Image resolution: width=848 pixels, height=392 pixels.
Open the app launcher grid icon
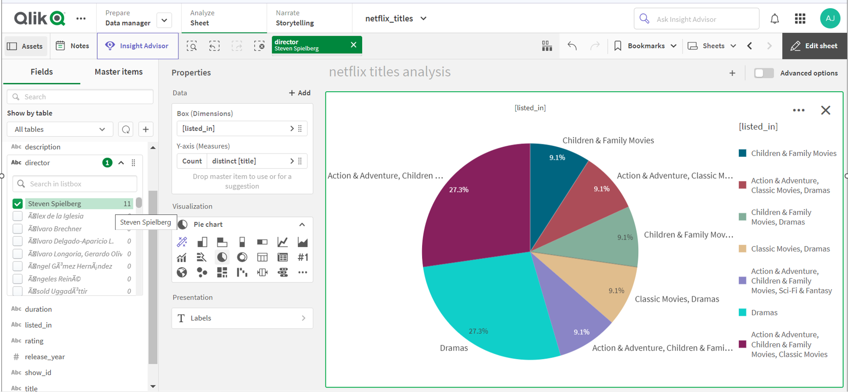tap(800, 19)
